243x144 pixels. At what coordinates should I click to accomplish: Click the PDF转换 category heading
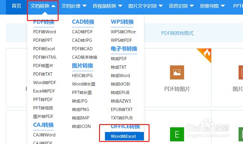tap(44, 22)
